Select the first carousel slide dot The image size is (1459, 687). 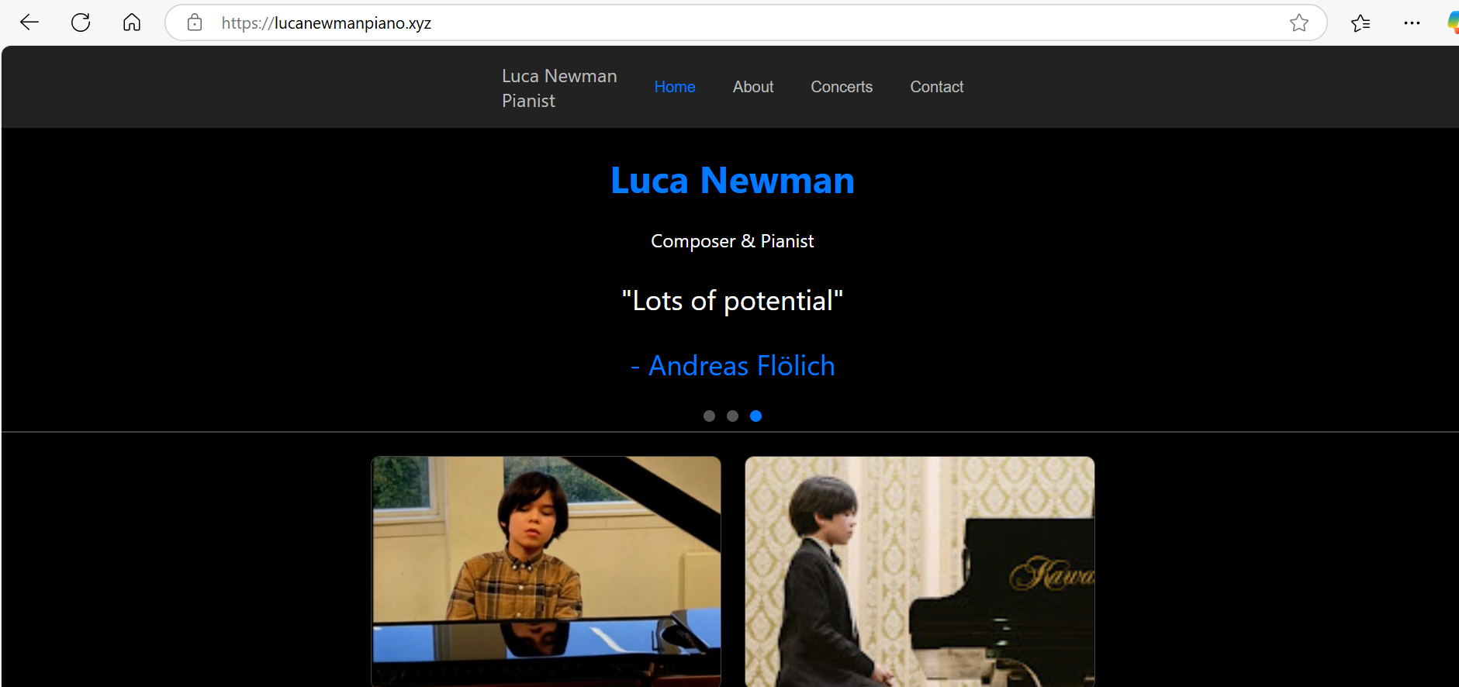click(709, 416)
